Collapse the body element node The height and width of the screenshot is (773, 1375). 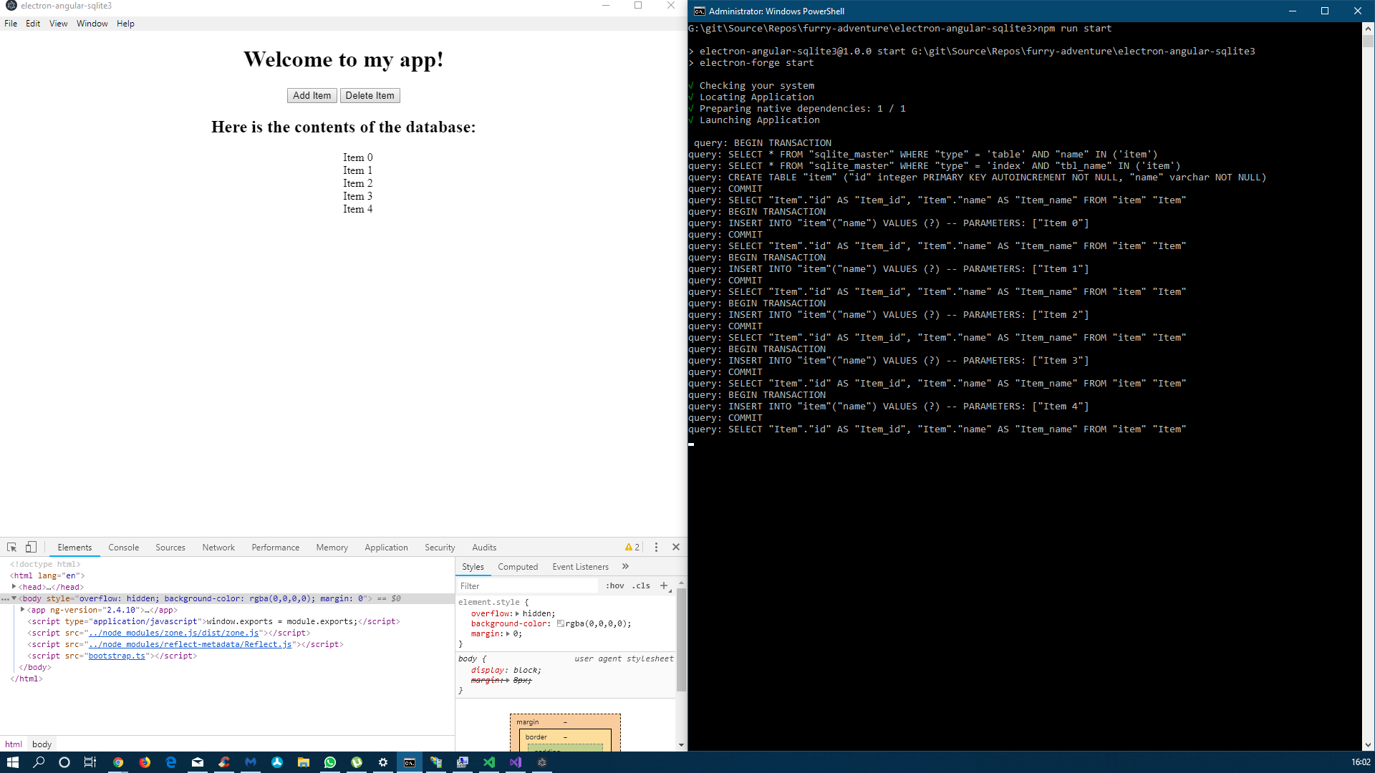pos(14,598)
